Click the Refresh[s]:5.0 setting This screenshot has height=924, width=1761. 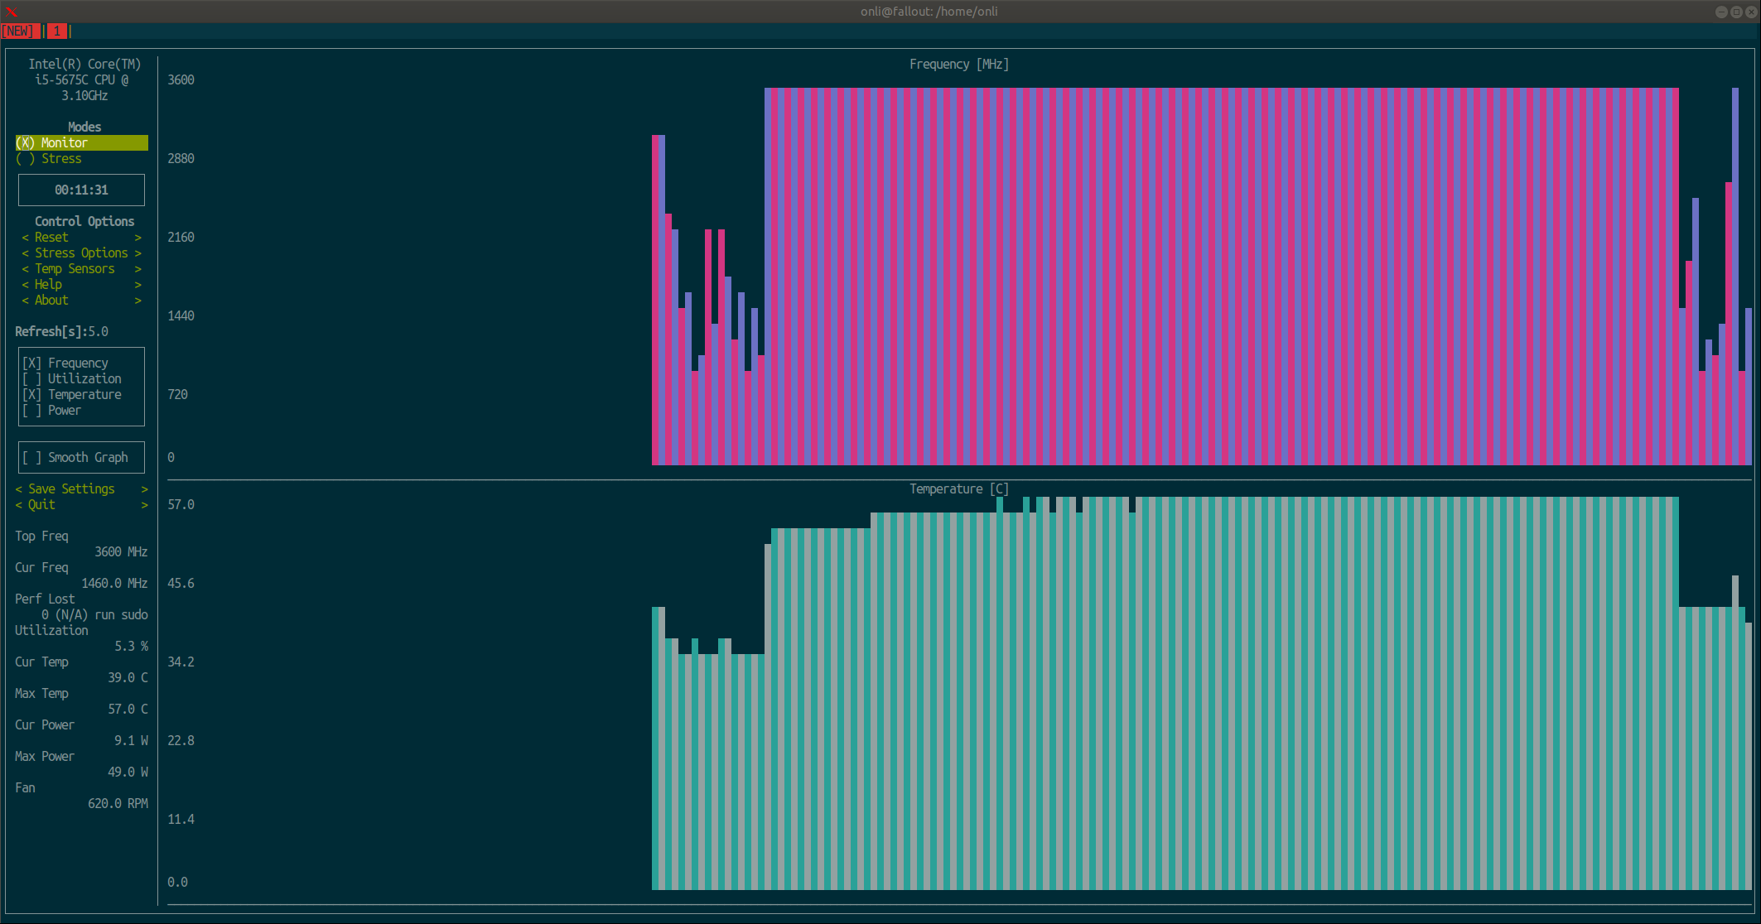[x=61, y=332]
